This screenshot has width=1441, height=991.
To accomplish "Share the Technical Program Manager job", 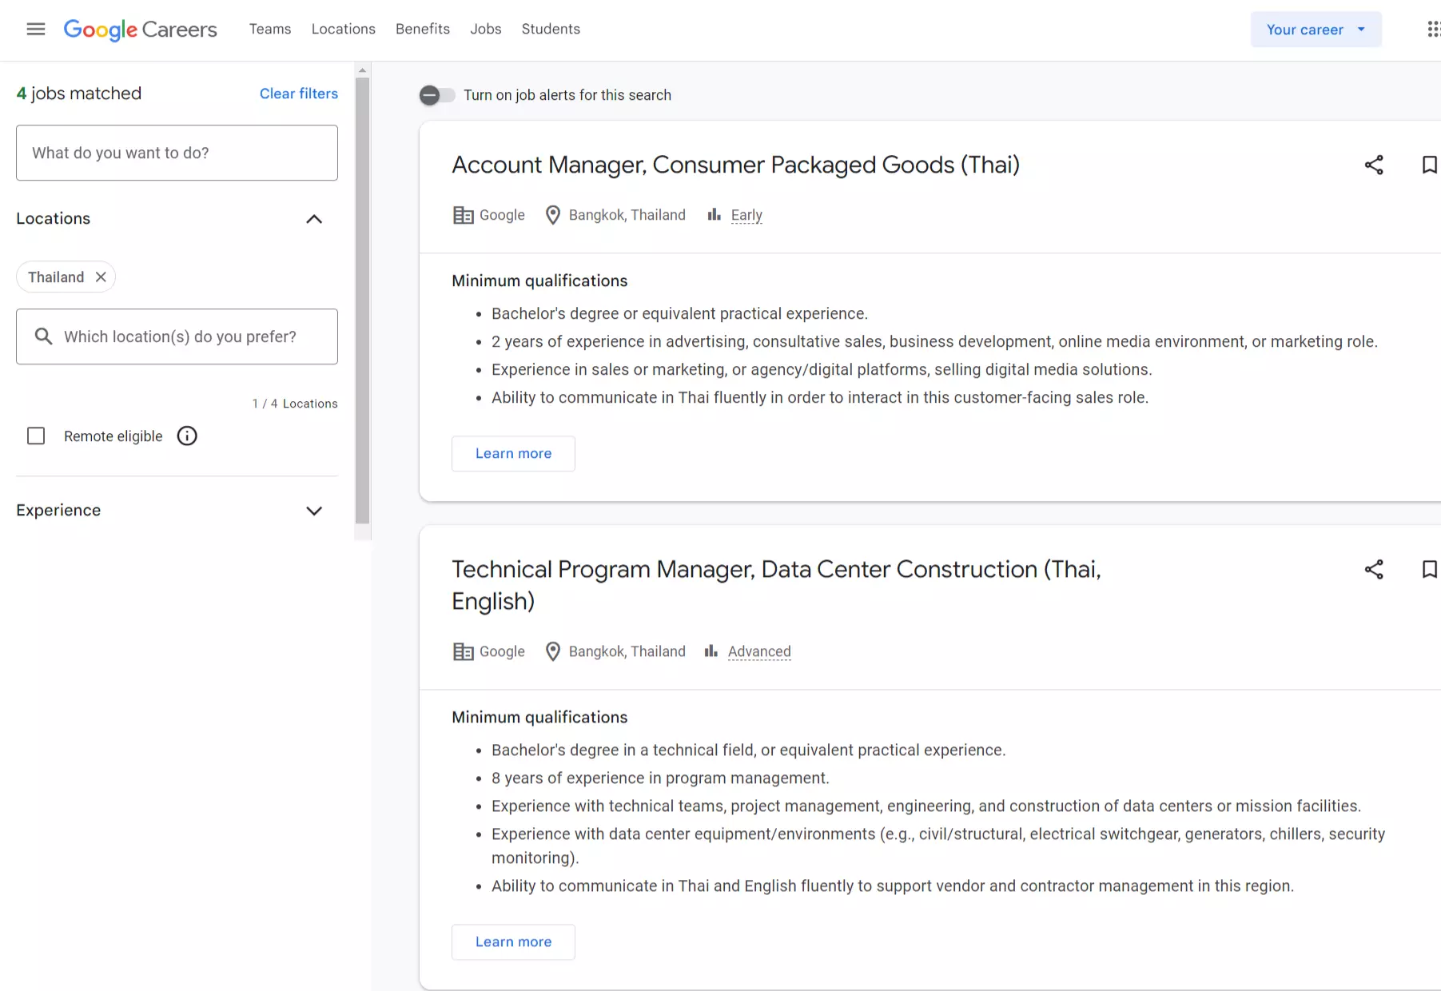I will (1374, 570).
